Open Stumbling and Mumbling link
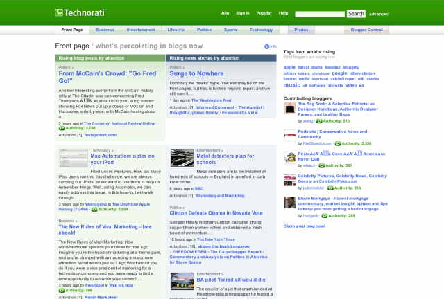444x299 pixels. tap(220, 196)
